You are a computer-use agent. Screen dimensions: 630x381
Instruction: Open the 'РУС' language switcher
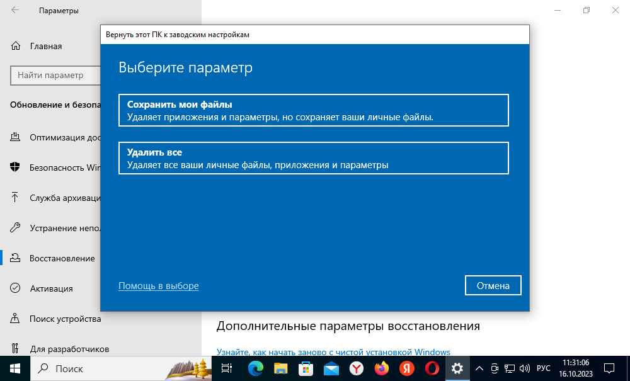tap(542, 368)
